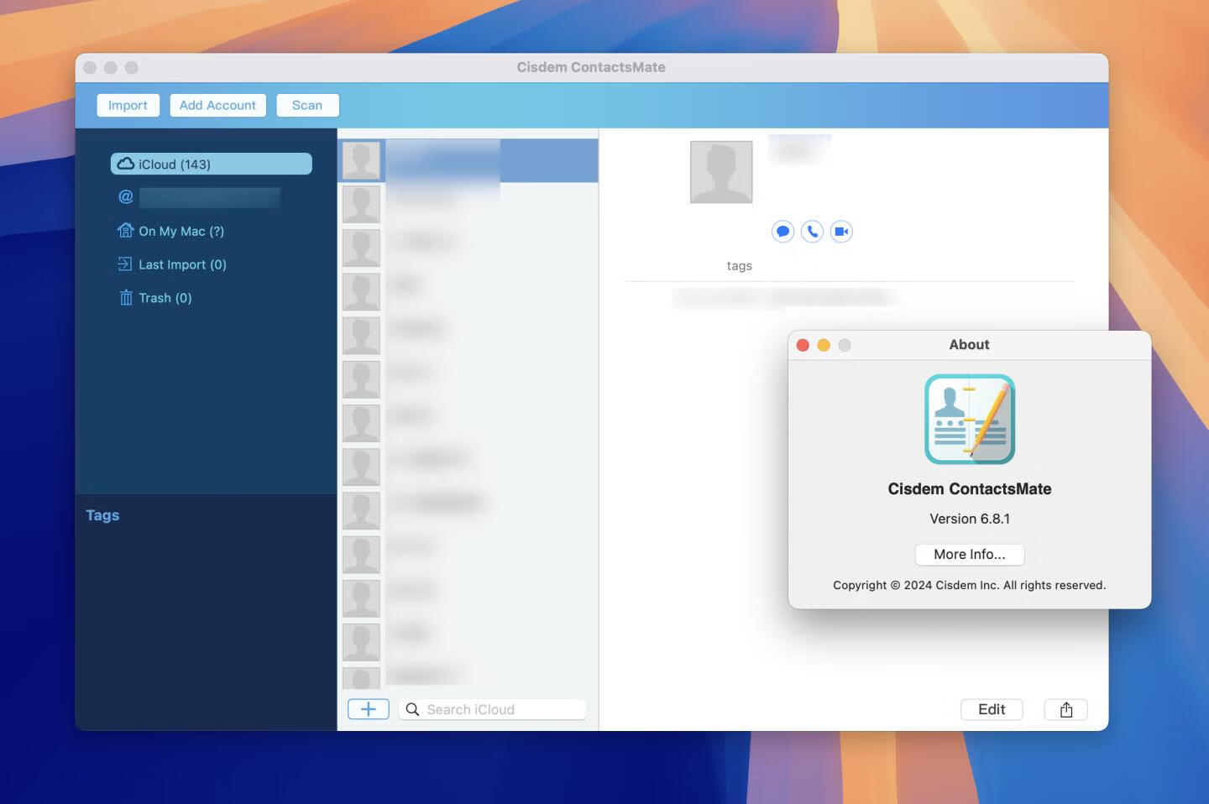The image size is (1209, 804).
Task: Click the Search iCloud field
Action: coord(493,709)
